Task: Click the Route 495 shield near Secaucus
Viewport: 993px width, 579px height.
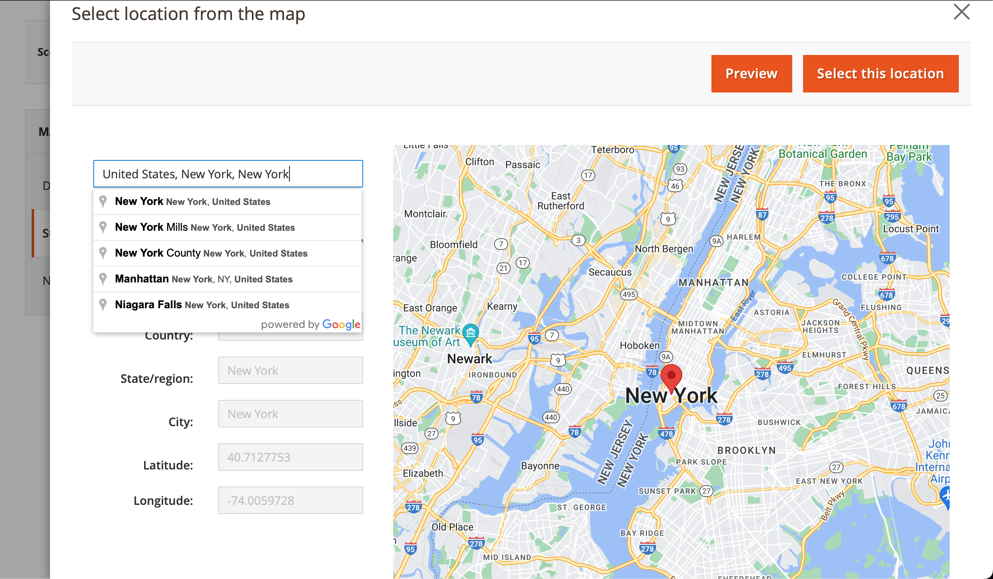Action: click(x=629, y=294)
